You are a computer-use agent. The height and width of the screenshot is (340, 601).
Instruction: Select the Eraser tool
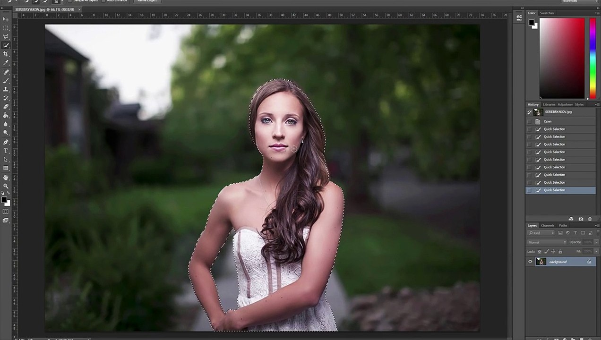click(x=6, y=107)
